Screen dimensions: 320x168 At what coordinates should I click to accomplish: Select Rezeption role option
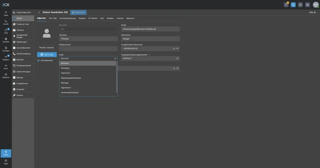[87, 68]
